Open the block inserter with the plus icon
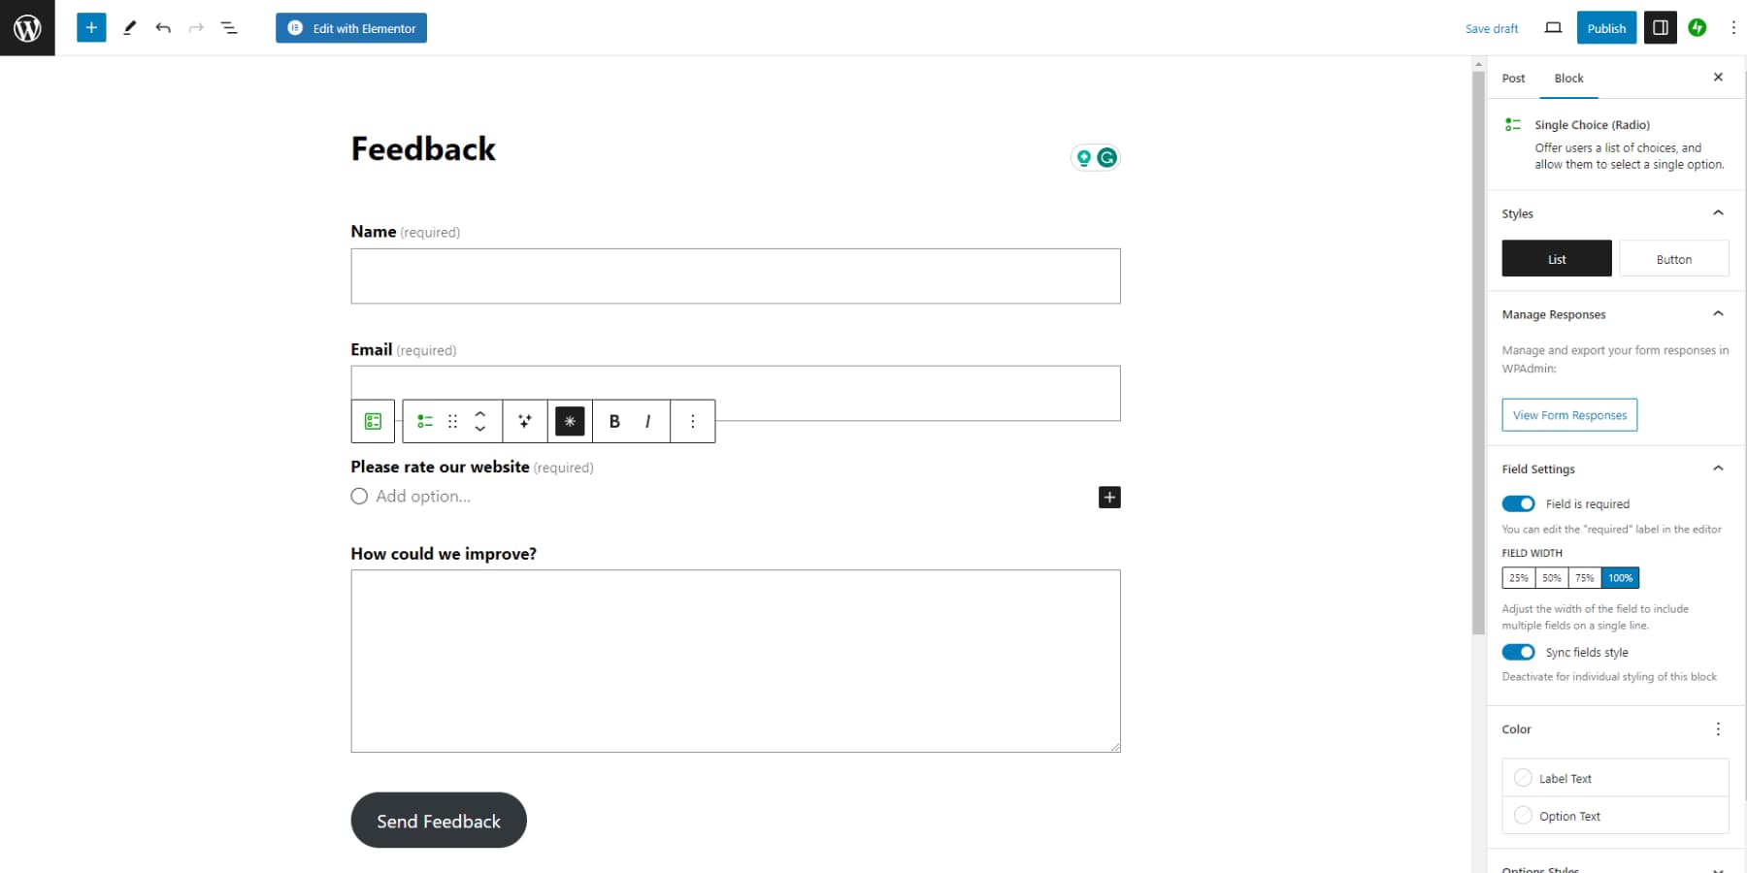 [x=91, y=27]
